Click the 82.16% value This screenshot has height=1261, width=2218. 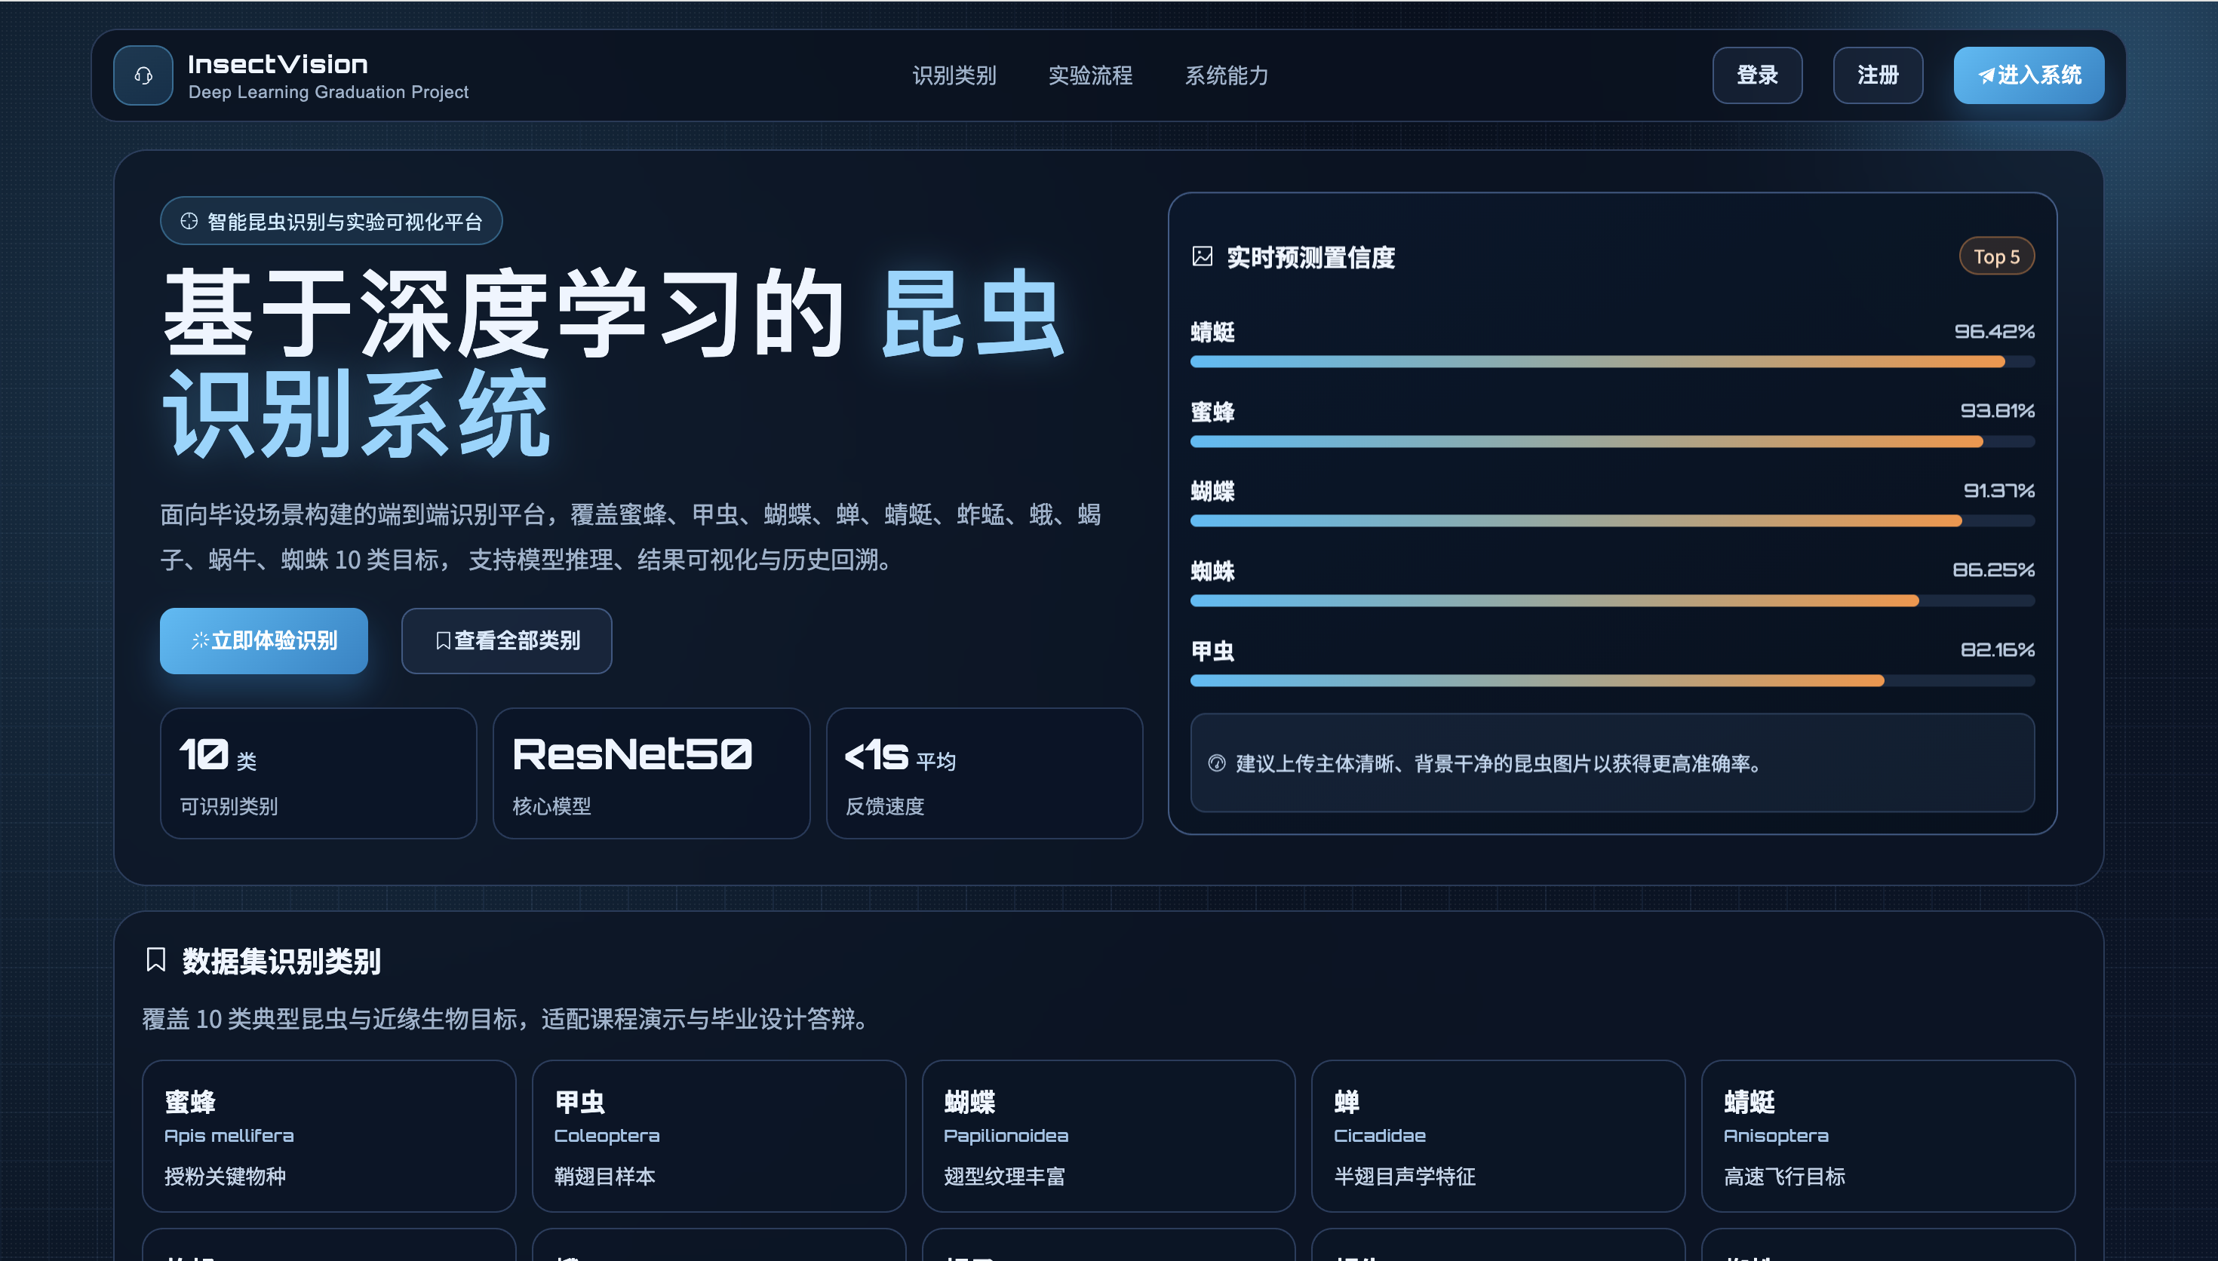[1997, 649]
